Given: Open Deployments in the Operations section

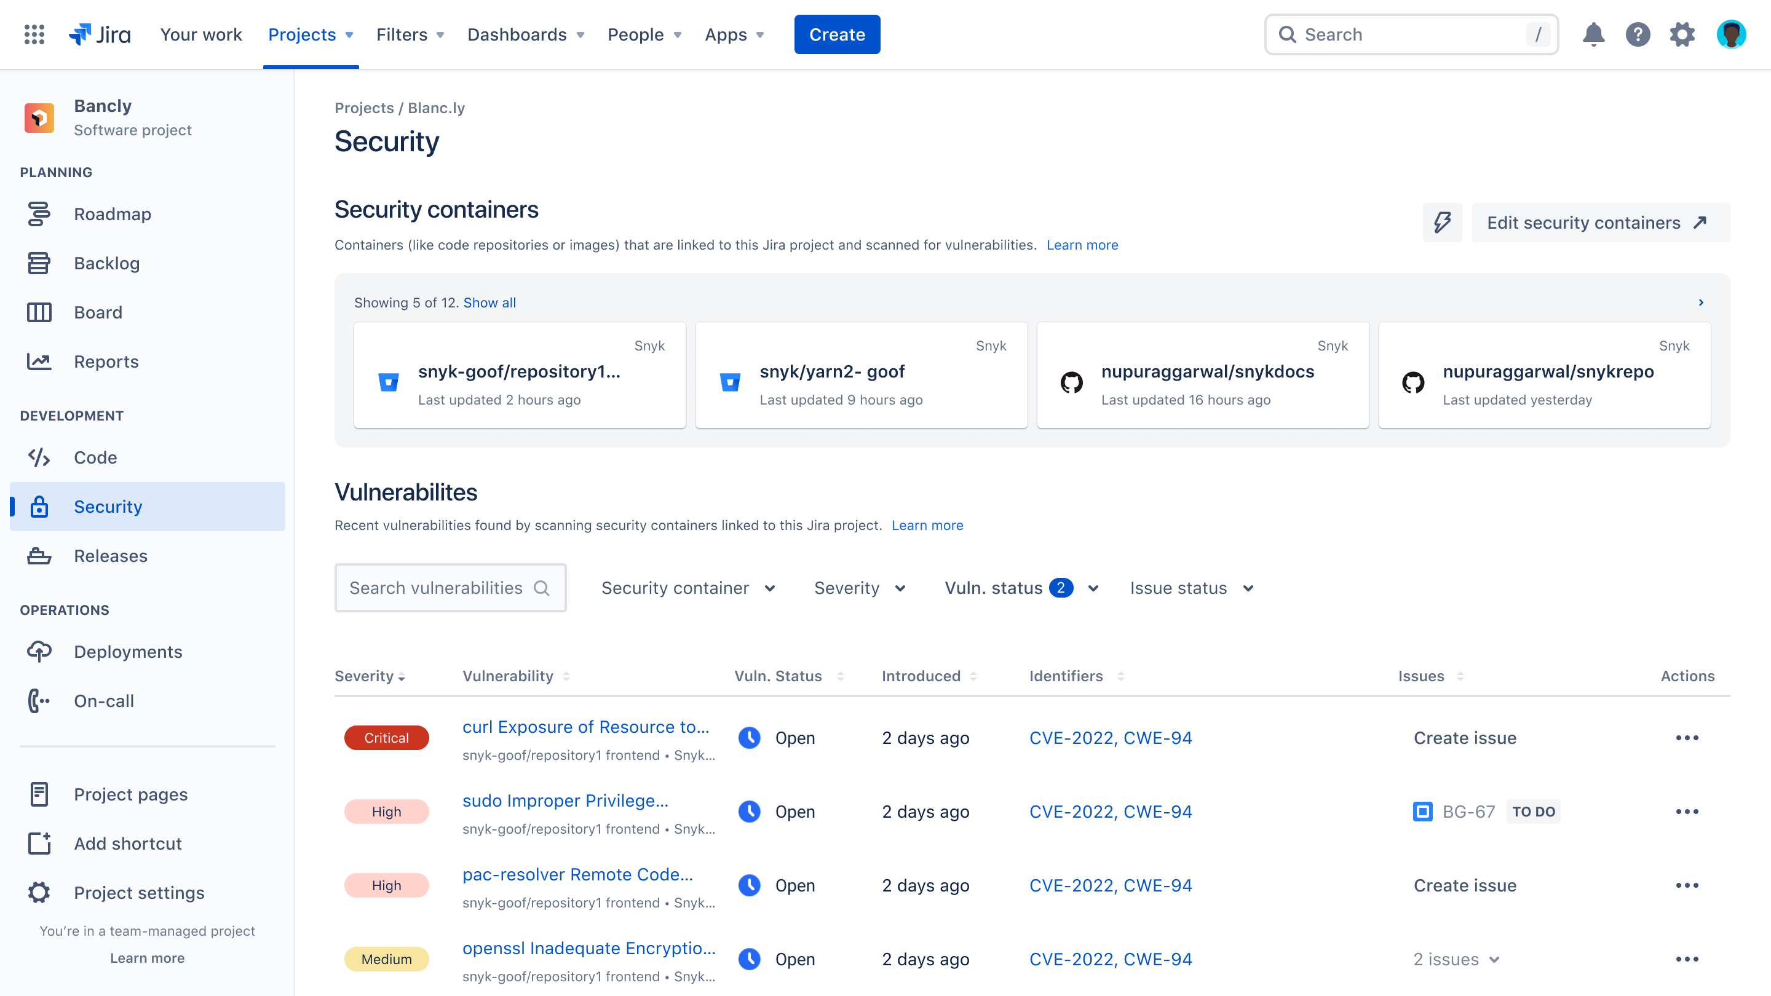Looking at the screenshot, I should [127, 652].
